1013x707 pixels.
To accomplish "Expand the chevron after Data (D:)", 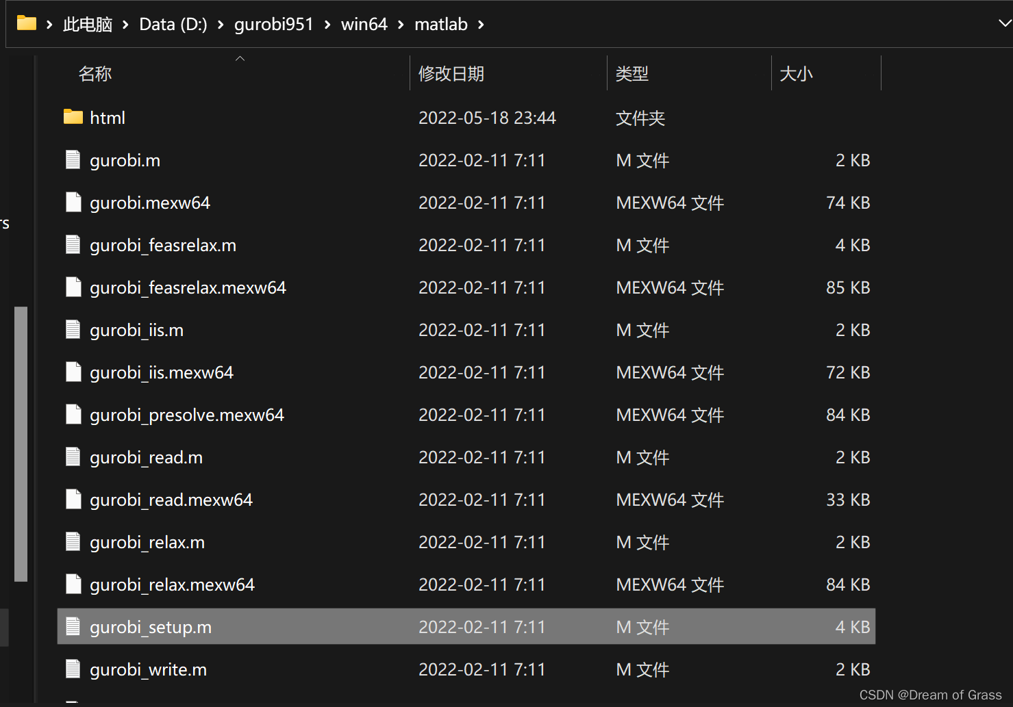I will tap(221, 25).
